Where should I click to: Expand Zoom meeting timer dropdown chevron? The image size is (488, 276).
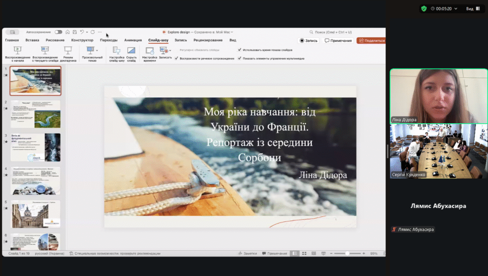pos(456,9)
